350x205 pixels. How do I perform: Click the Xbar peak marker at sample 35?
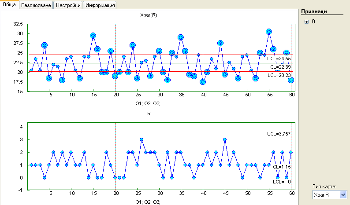point(181,37)
